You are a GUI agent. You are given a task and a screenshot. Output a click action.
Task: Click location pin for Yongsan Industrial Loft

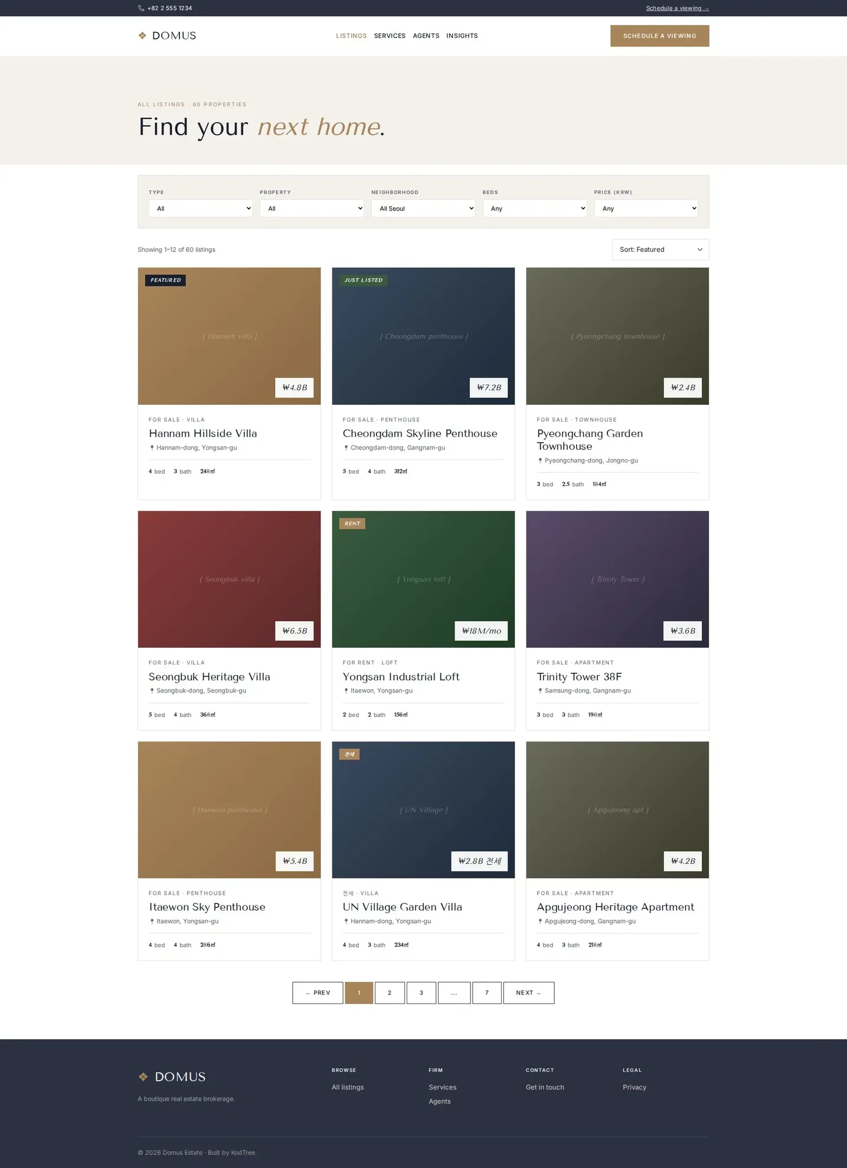tap(346, 691)
